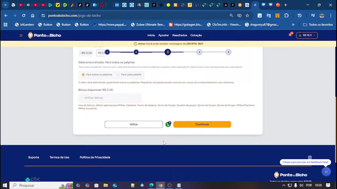Click the Voltar button

click(134, 124)
